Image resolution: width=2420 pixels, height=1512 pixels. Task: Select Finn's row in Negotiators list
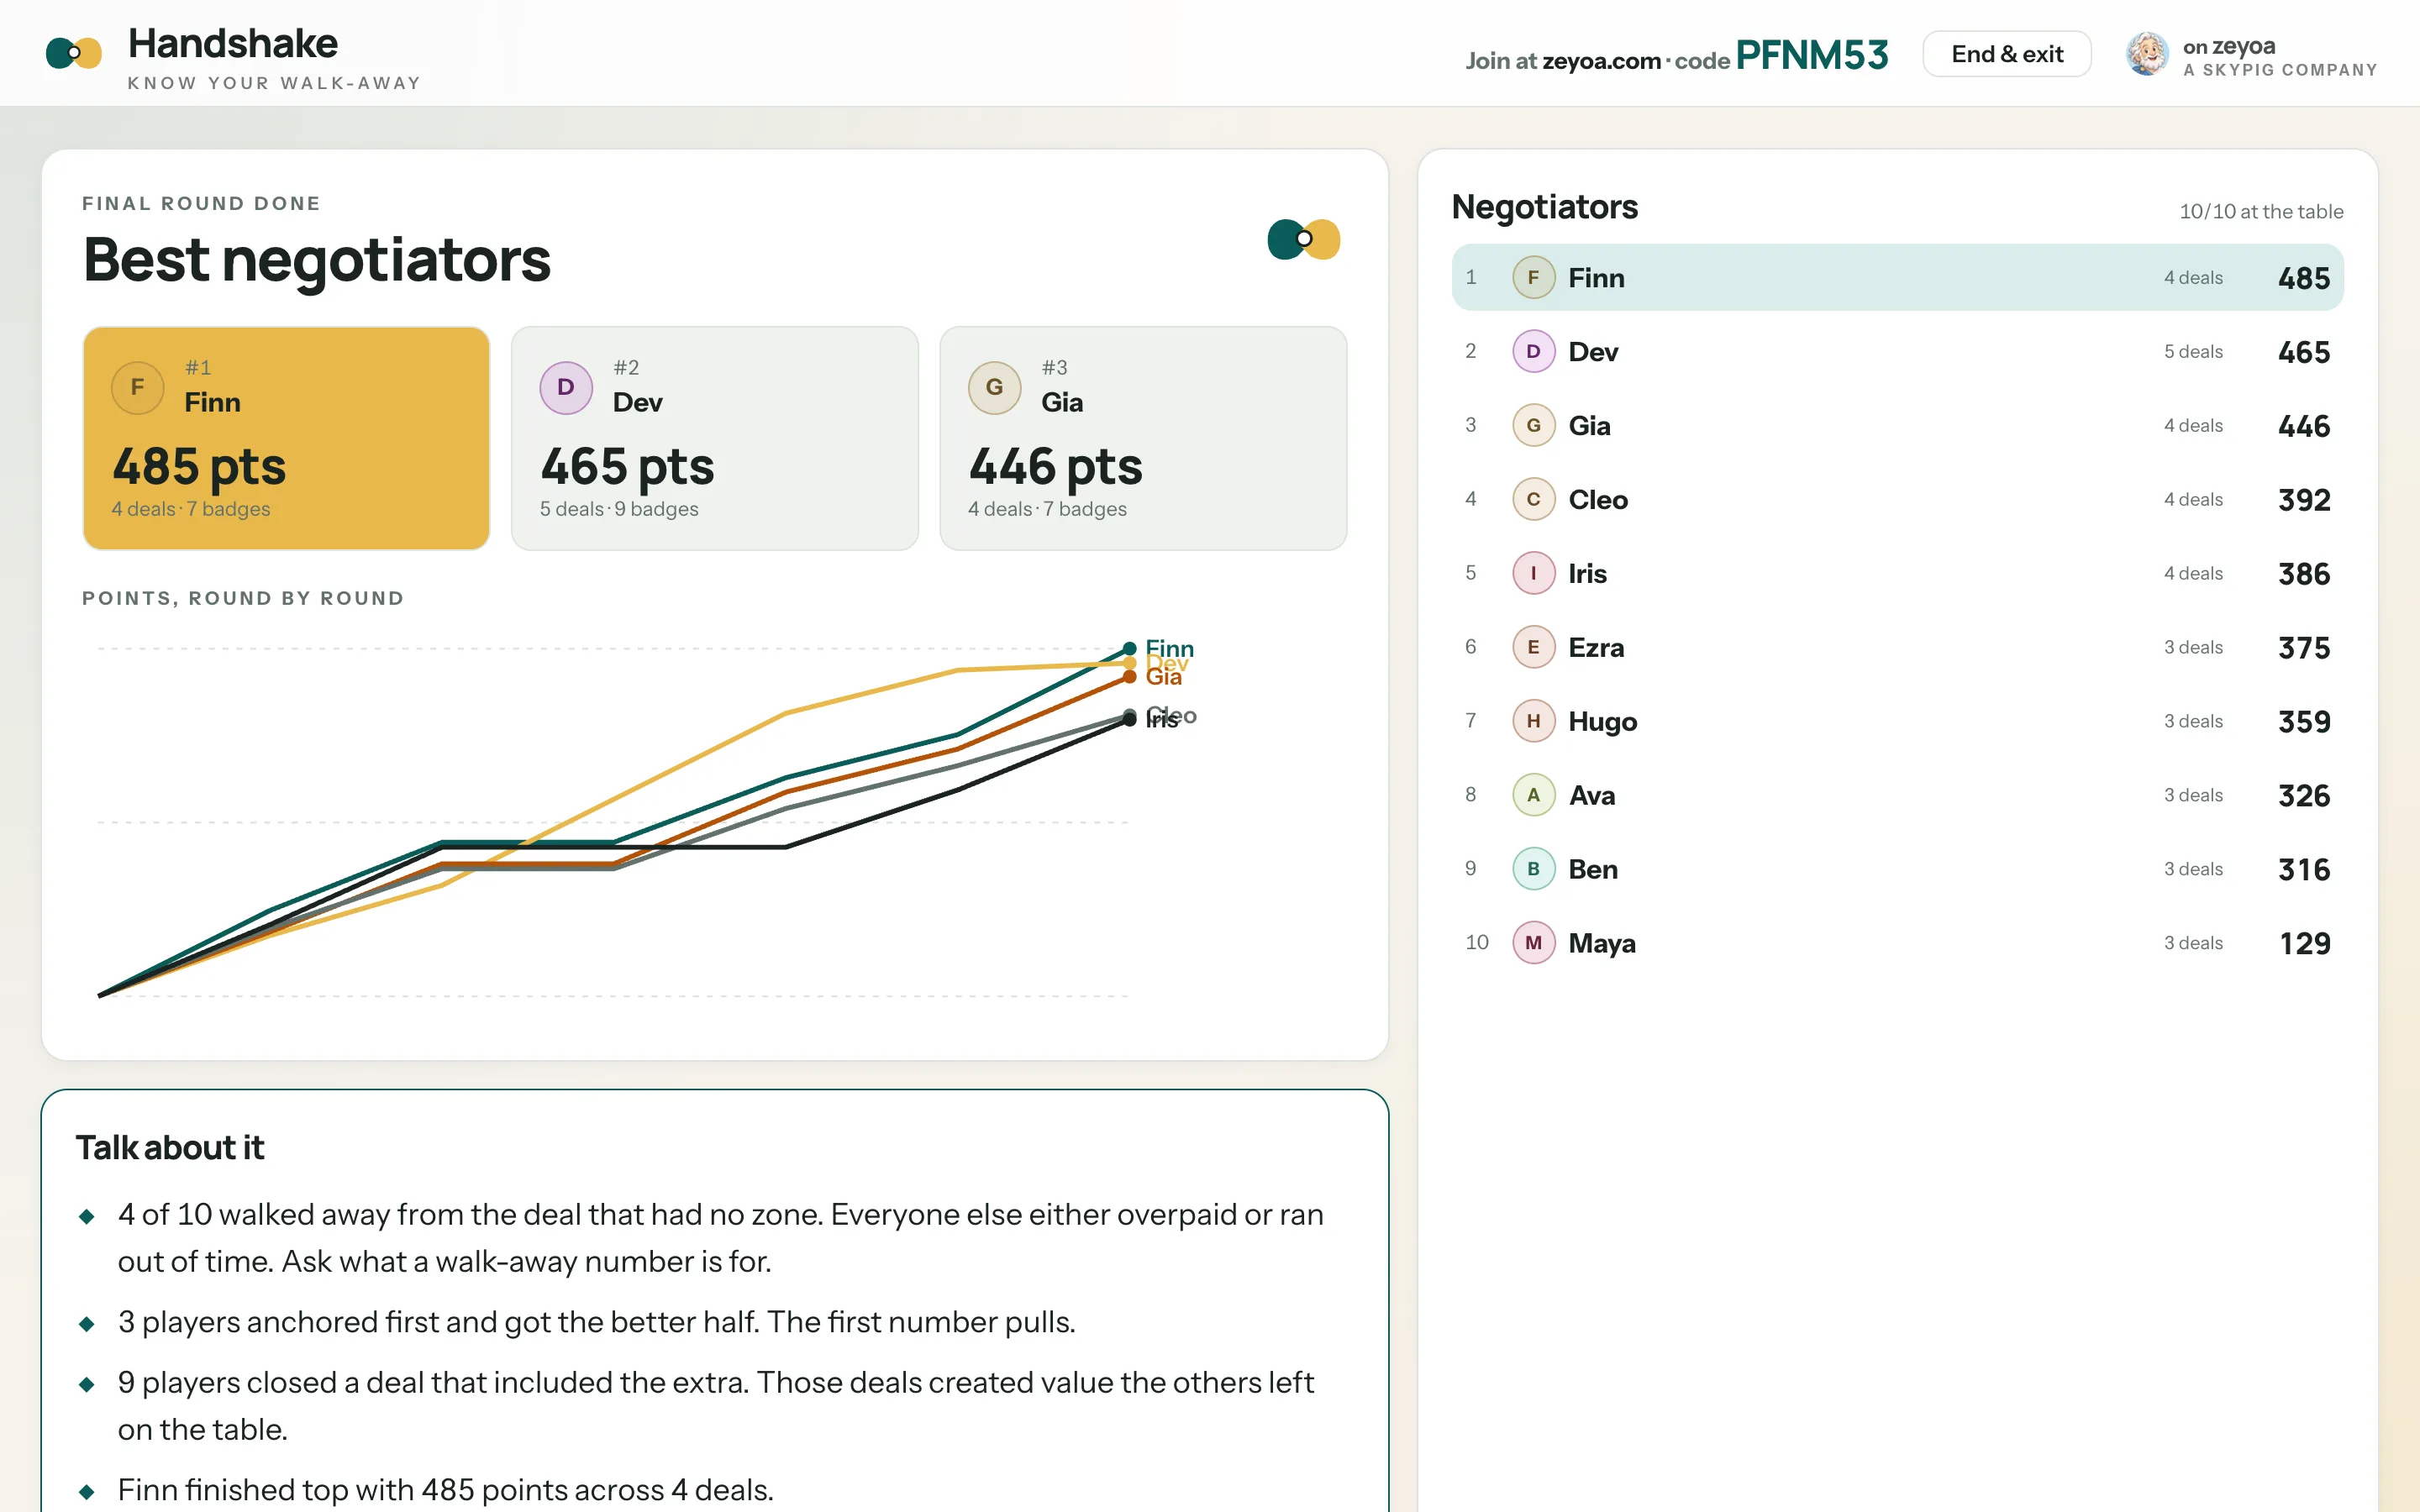(x=1897, y=277)
